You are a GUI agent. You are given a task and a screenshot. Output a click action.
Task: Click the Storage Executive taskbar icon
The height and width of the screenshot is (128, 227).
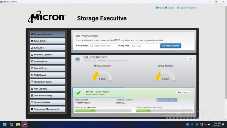point(24,125)
